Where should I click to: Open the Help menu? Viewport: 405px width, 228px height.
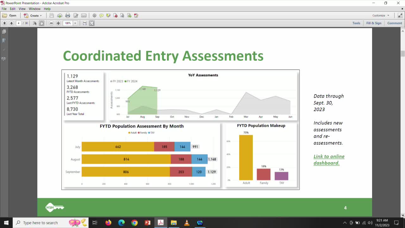(x=47, y=9)
